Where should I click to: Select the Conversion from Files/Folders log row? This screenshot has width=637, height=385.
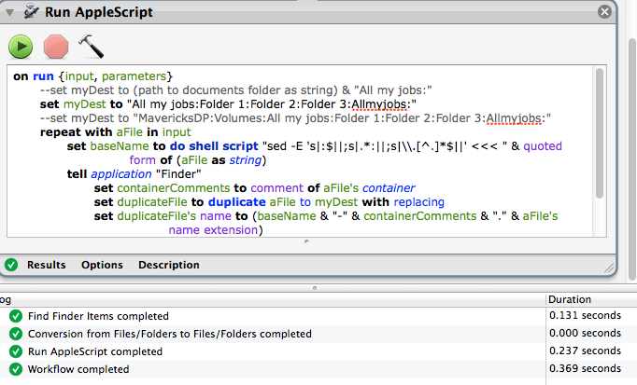point(272,334)
